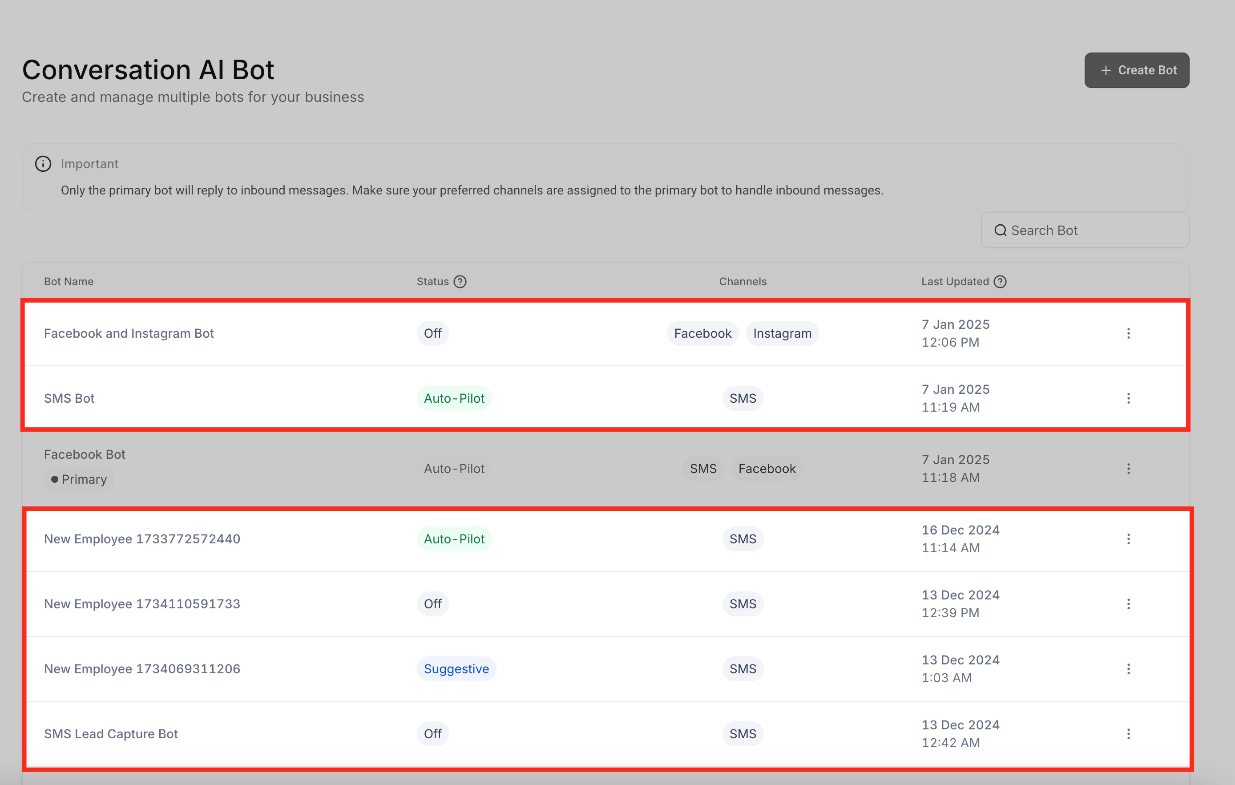1235x785 pixels.
Task: Click into the Search Bot field
Action: click(1093, 231)
